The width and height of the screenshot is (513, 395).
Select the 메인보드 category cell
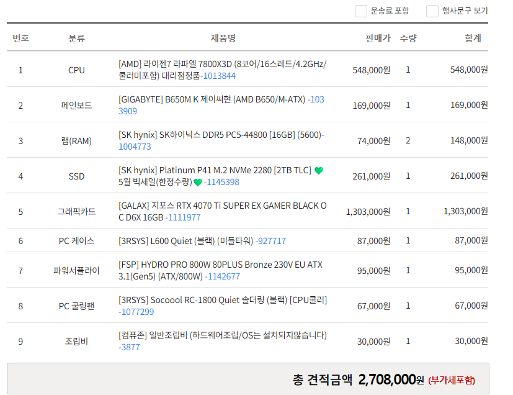(x=76, y=106)
